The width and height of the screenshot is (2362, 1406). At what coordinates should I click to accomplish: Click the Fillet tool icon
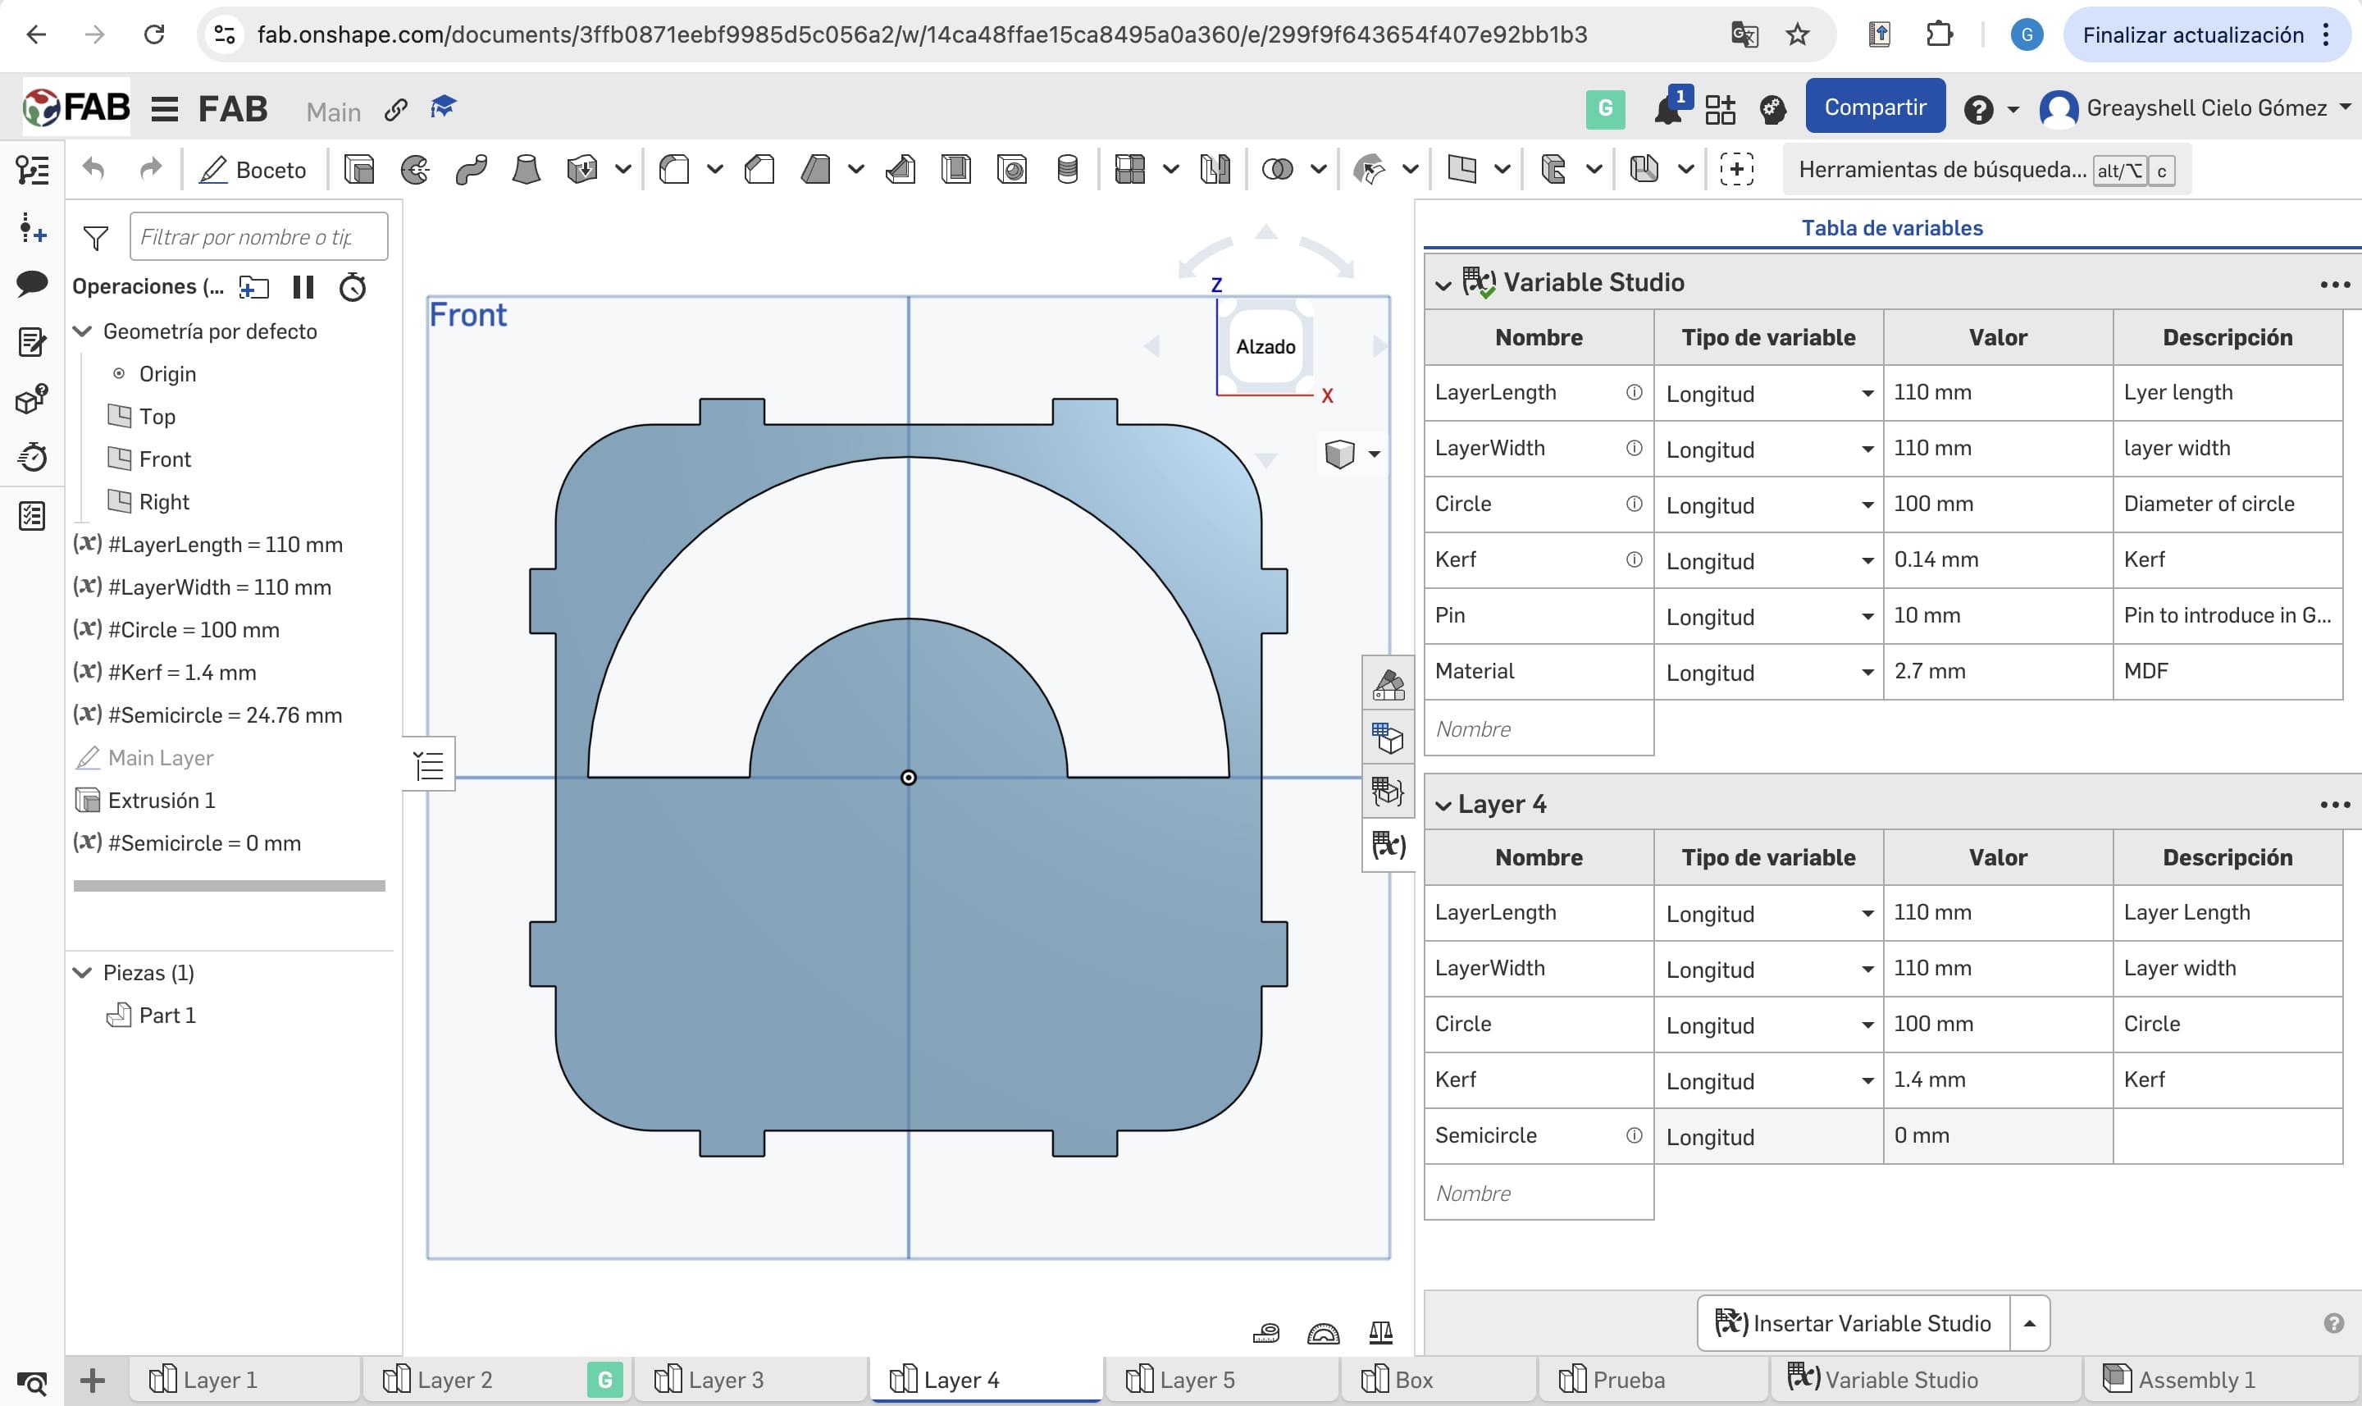coord(673,170)
